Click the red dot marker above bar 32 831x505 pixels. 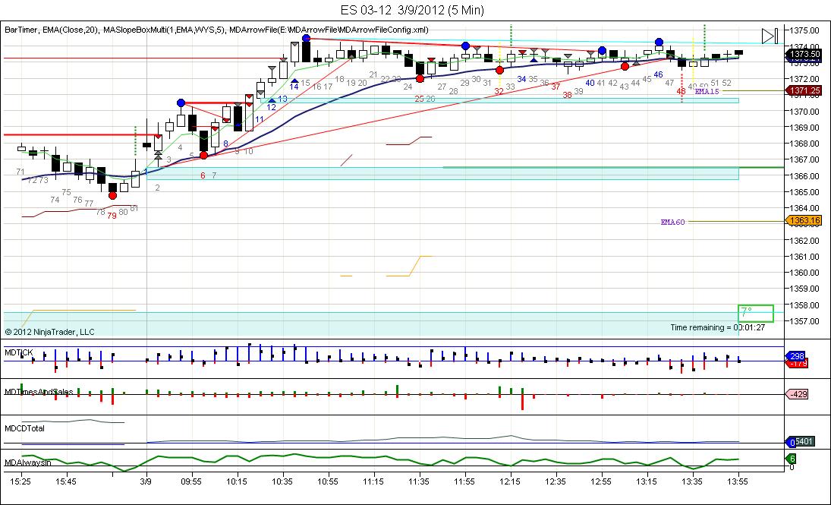point(499,70)
